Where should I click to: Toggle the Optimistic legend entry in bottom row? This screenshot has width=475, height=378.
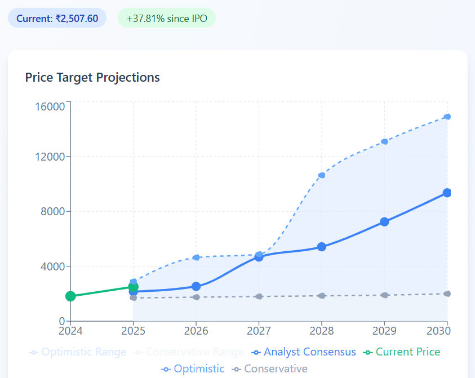click(x=193, y=369)
